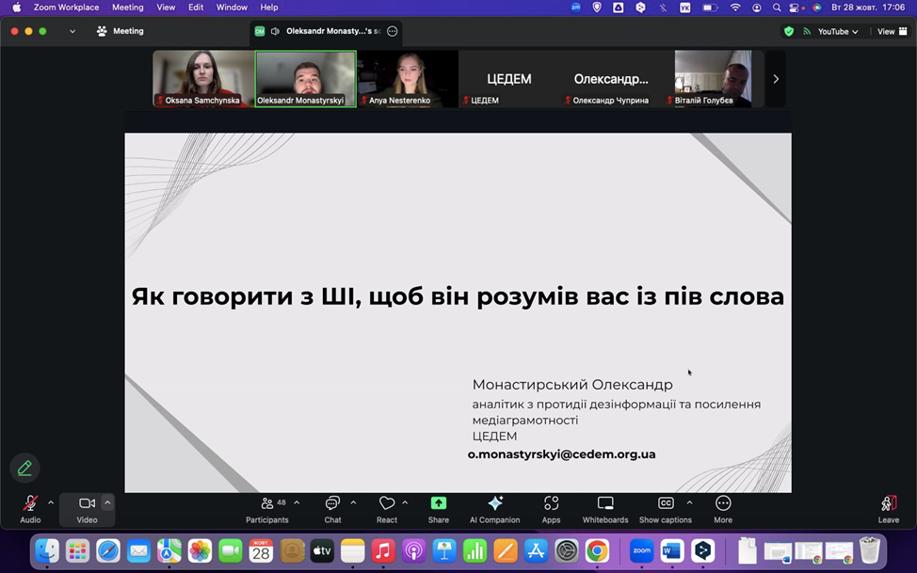
Task: Open the Meeting menu in the menu bar
Action: [127, 8]
